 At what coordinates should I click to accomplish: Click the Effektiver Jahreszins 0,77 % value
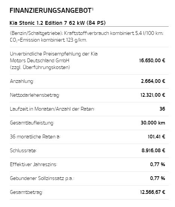pos(158,164)
